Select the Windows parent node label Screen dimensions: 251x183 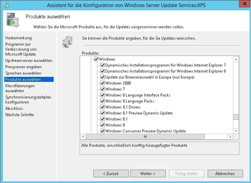click(x=107, y=59)
